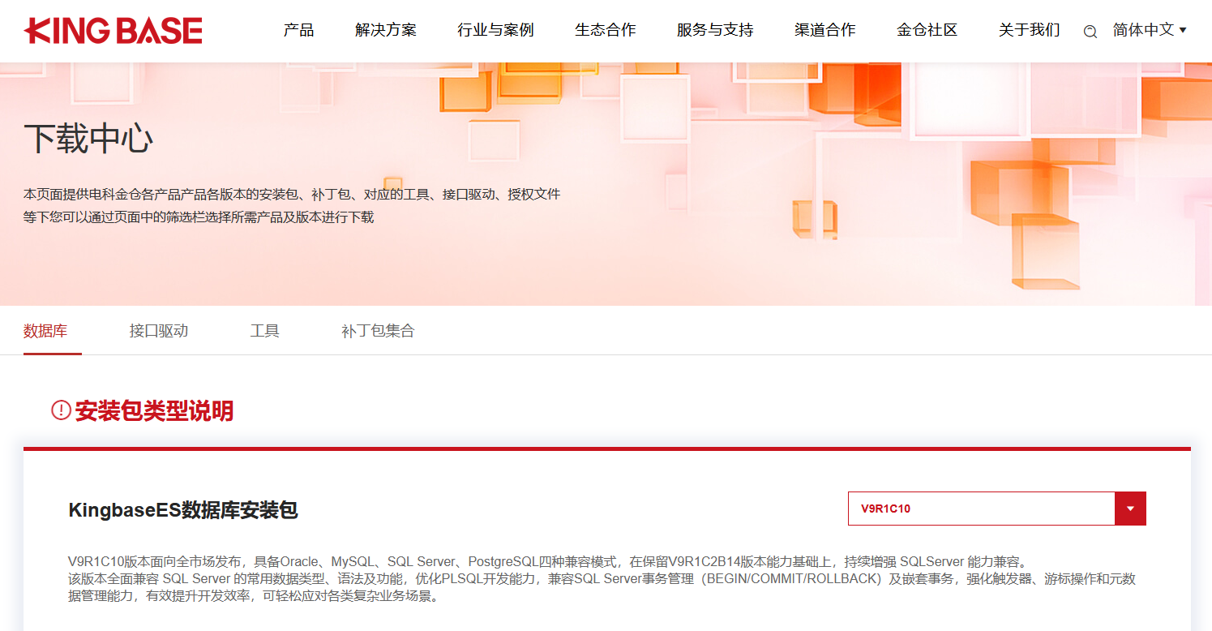The height and width of the screenshot is (631, 1212).
Task: Open the 产品 menu
Action: click(298, 30)
